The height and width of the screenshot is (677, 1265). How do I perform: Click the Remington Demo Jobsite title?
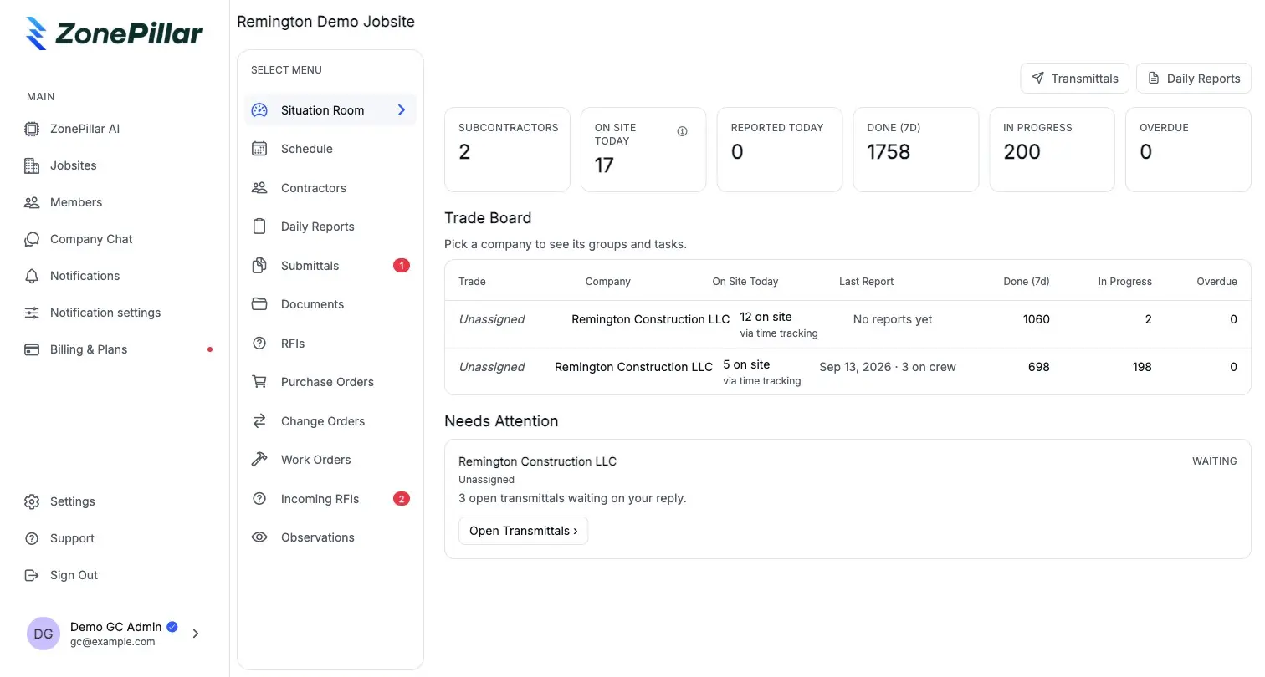pos(325,22)
